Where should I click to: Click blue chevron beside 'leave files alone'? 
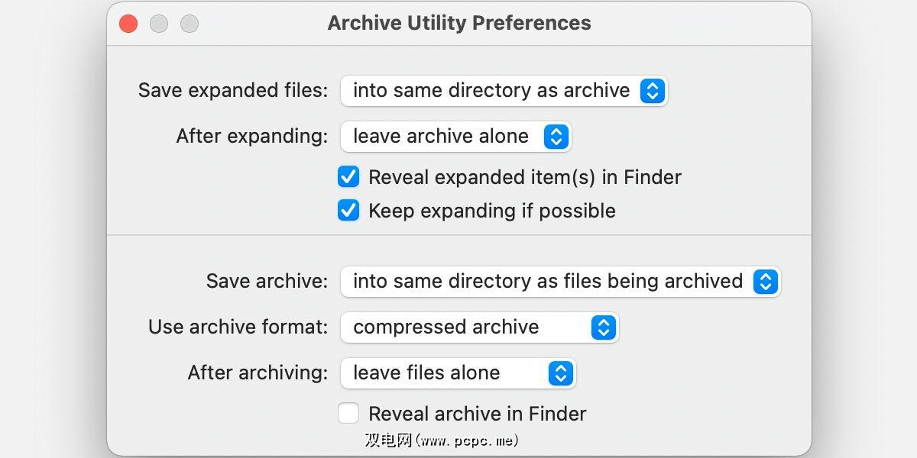point(560,373)
